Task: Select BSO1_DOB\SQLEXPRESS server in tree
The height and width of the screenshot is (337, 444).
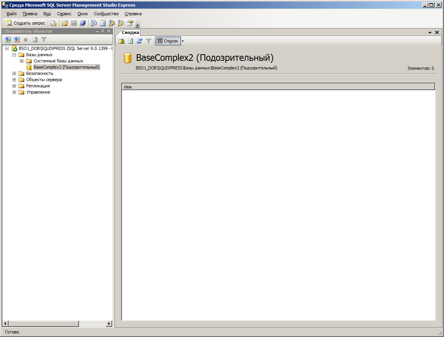Action: [65, 49]
